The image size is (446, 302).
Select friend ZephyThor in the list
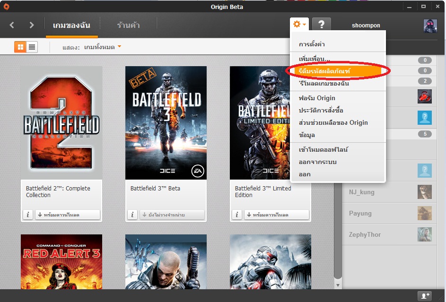(389, 235)
